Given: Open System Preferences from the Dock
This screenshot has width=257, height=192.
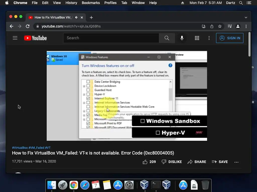Looking at the screenshot, I should [x=129, y=185].
